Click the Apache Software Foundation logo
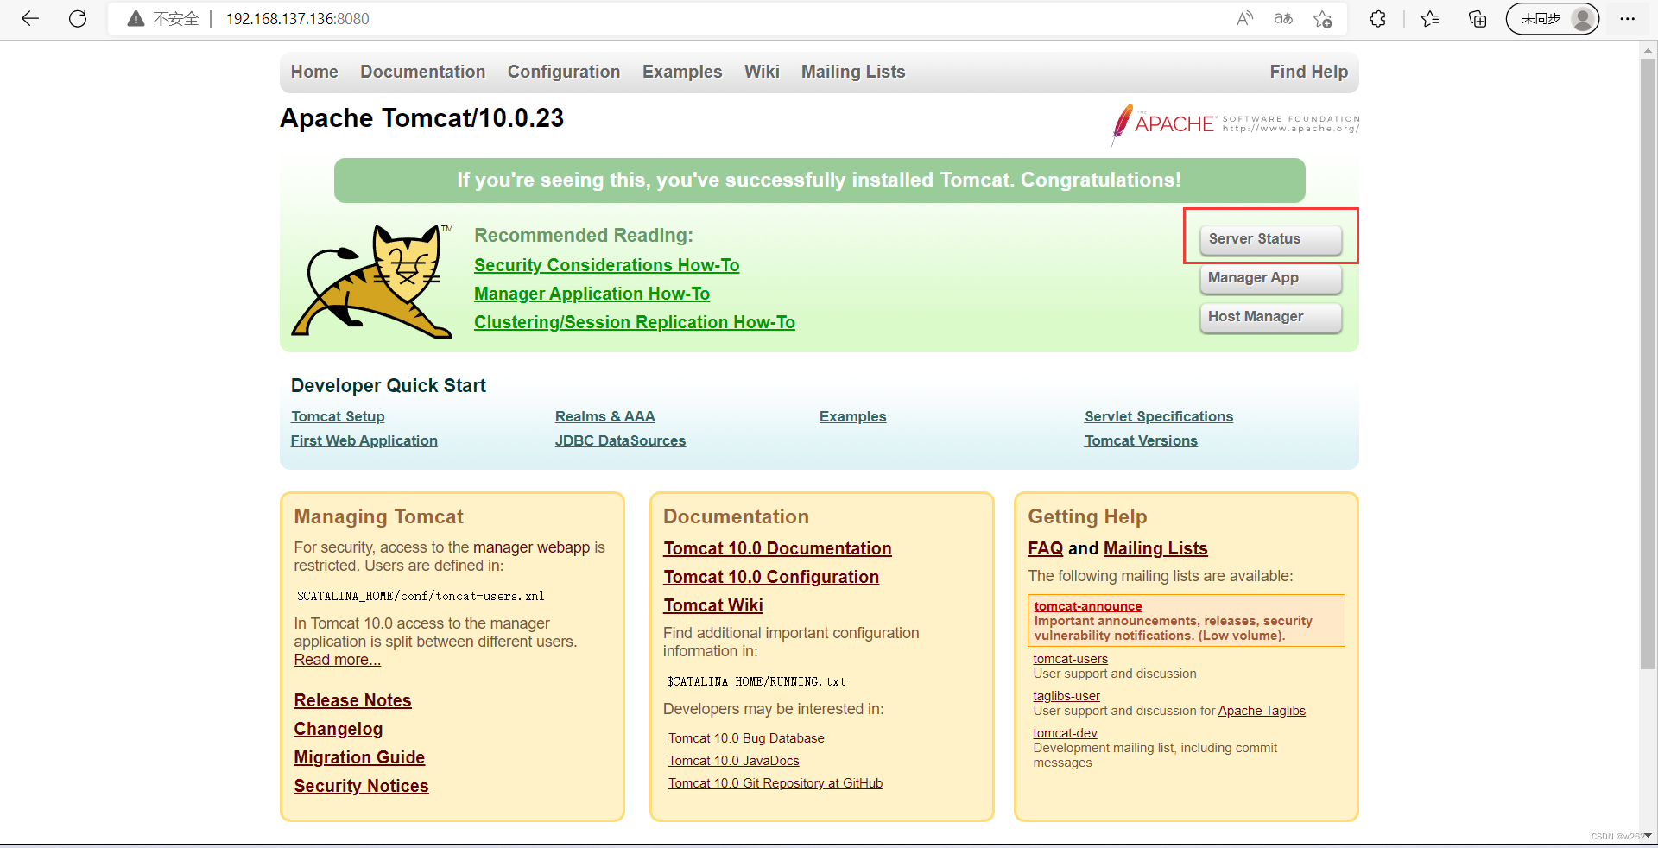The width and height of the screenshot is (1658, 848). 1235,124
